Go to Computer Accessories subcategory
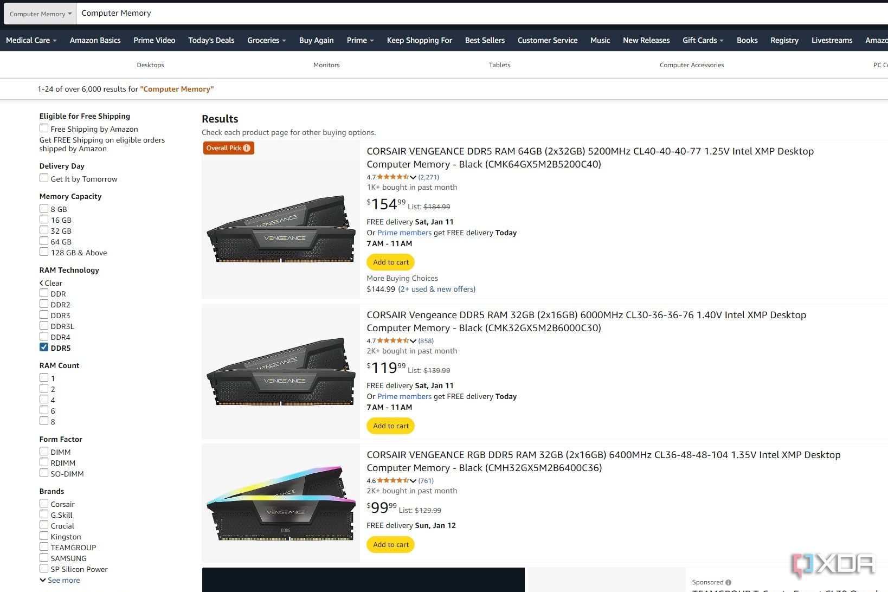Screen dimensions: 888x592 pos(692,65)
